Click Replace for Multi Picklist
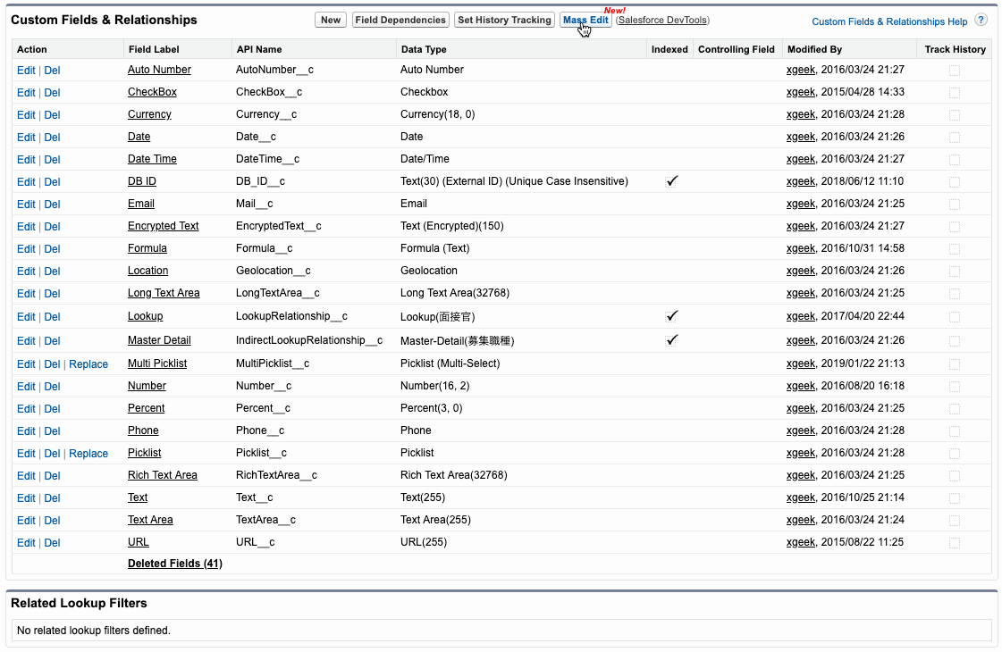This screenshot has height=652, width=1002. [x=88, y=364]
